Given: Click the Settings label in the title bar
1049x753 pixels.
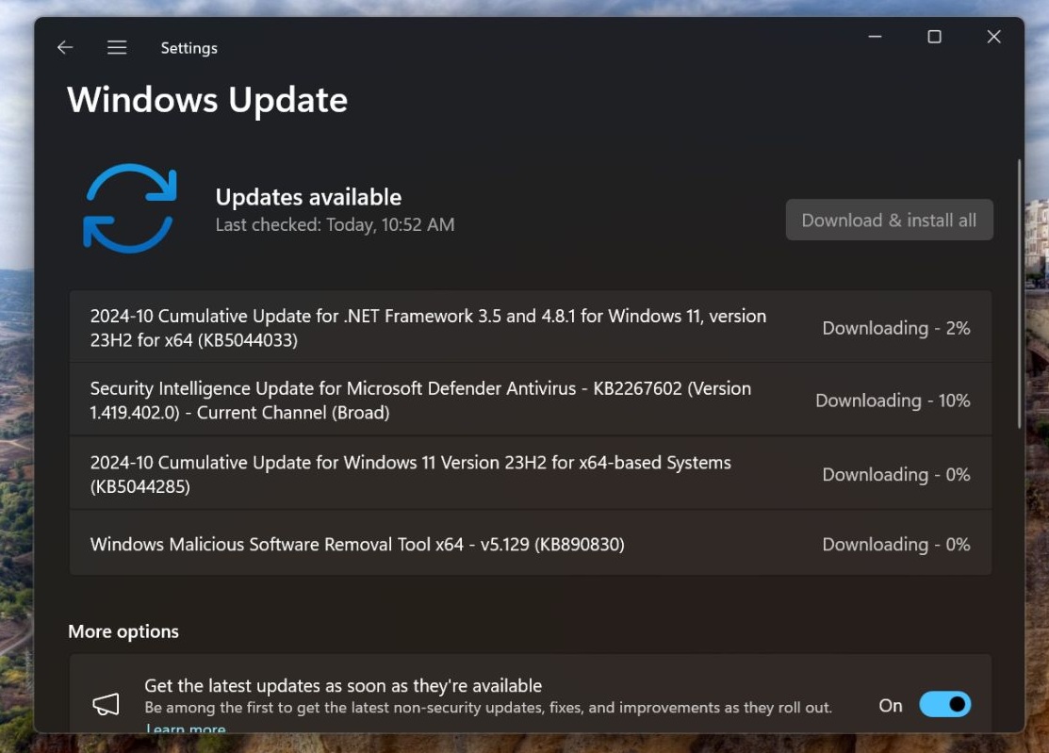Looking at the screenshot, I should tap(188, 47).
